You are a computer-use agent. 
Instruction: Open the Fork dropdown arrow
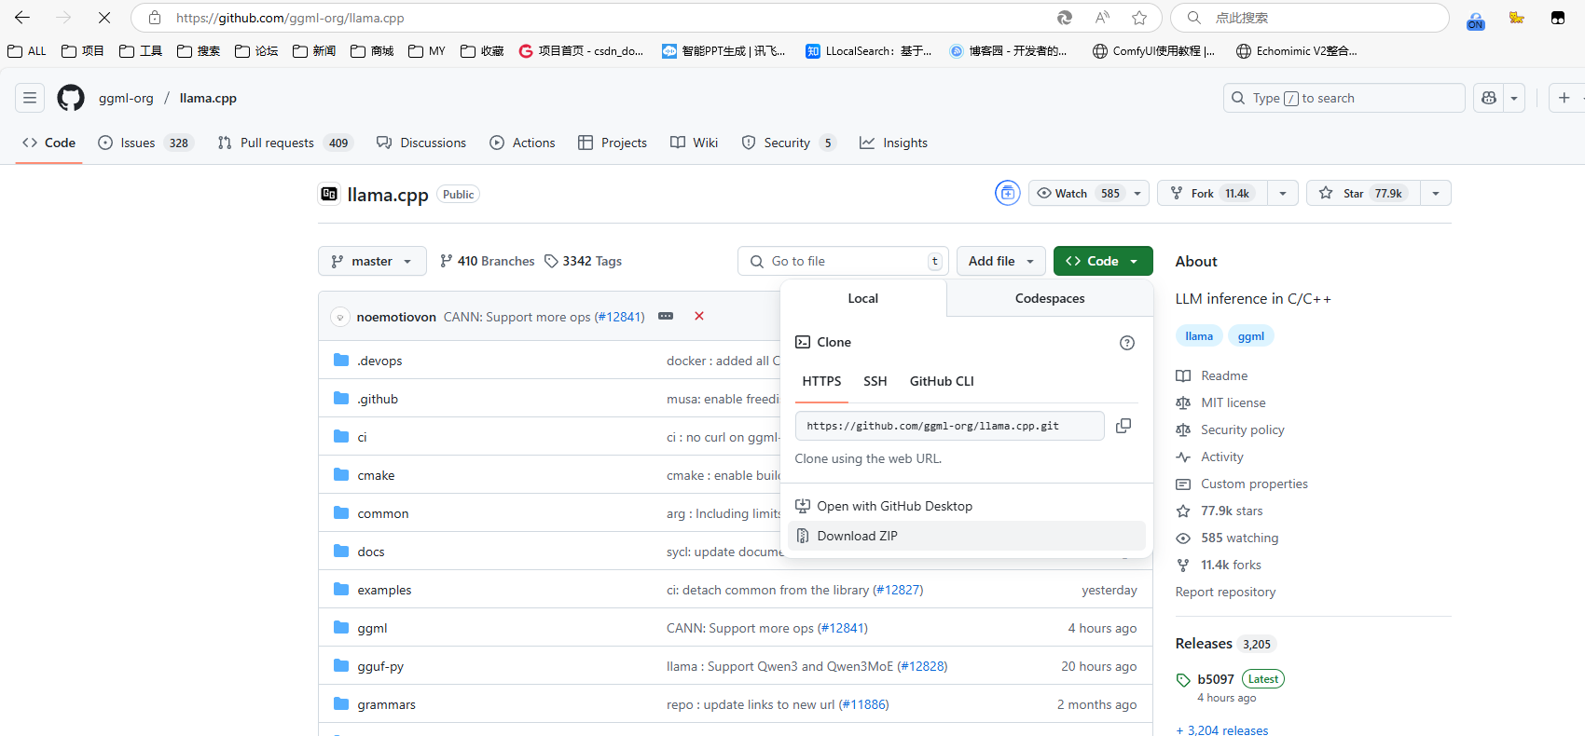[1283, 193]
